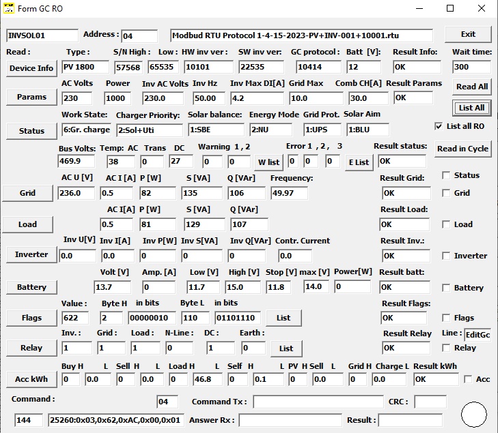Open the List button in the Relay row
498x433 pixels.
tap(286, 348)
